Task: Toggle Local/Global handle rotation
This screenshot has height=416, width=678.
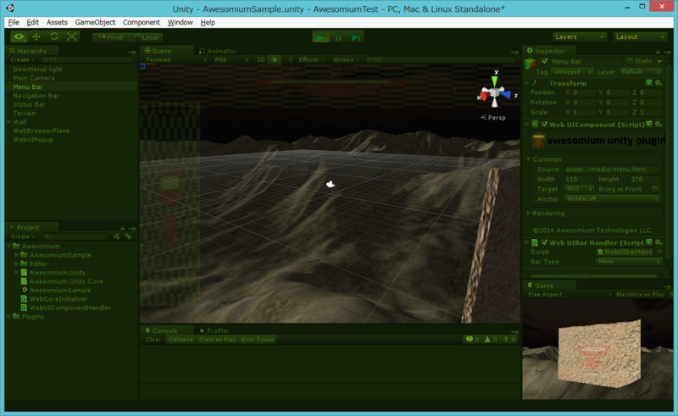Action: [145, 37]
